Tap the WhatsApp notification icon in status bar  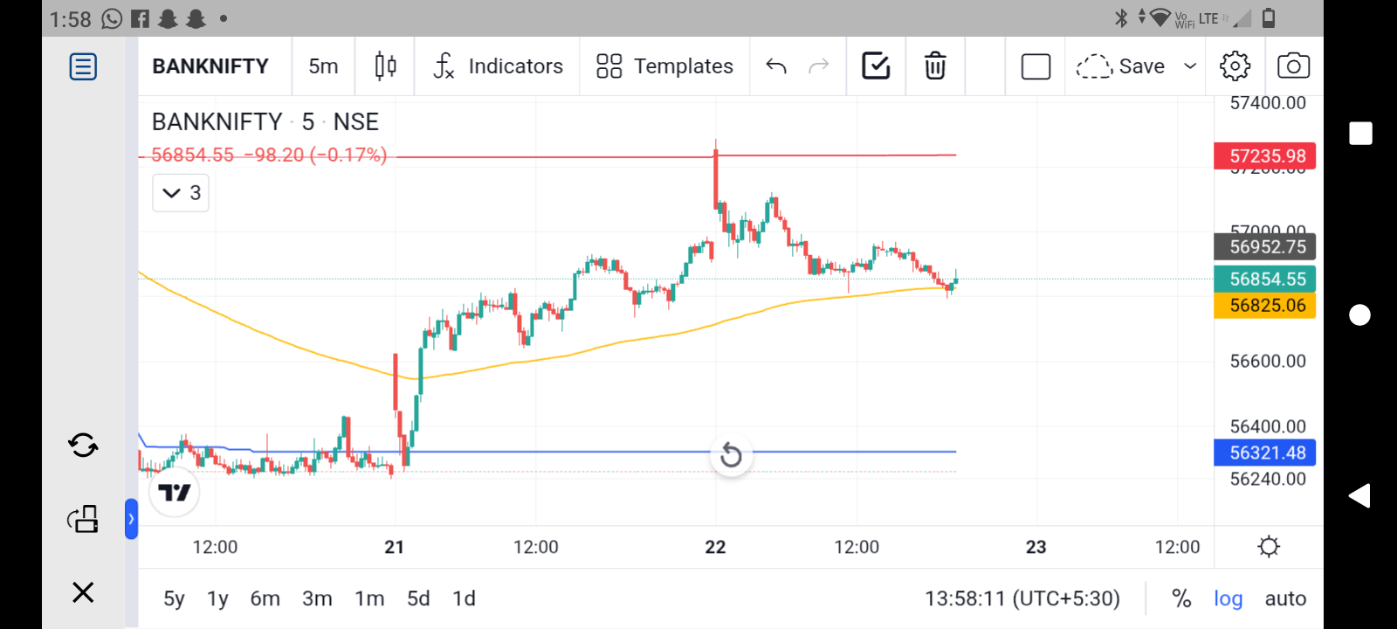(x=112, y=18)
